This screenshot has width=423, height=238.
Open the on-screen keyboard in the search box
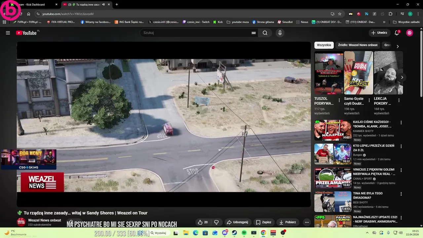pyautogui.click(x=254, y=33)
